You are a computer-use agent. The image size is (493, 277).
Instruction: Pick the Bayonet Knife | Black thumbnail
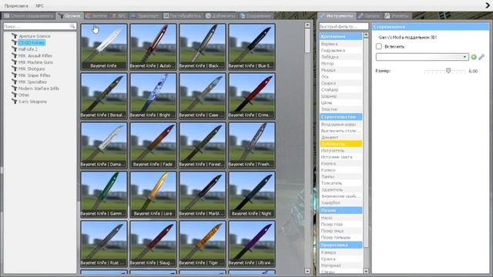tap(203, 47)
